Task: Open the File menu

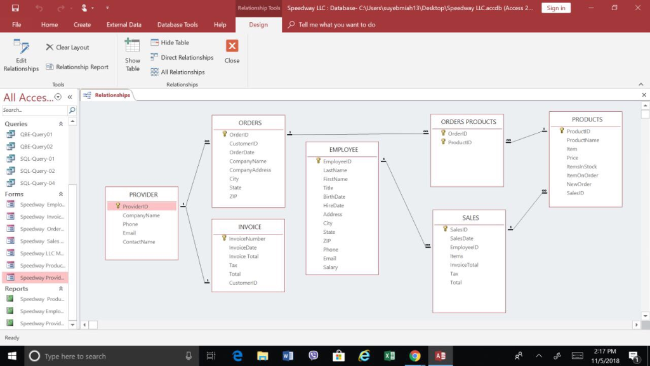Action: tap(17, 25)
